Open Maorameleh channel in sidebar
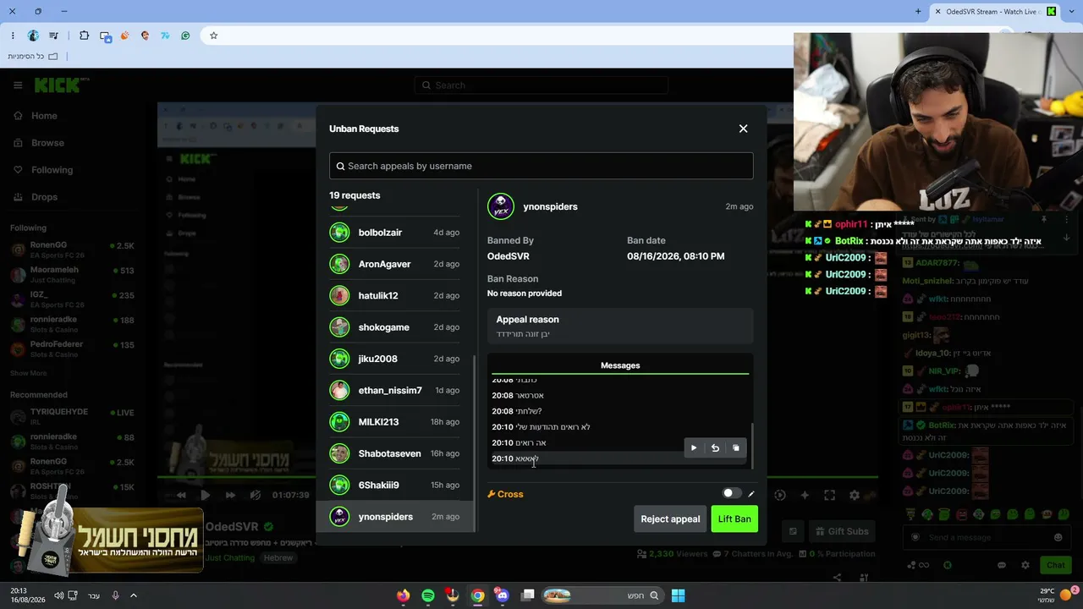 [x=73, y=274]
